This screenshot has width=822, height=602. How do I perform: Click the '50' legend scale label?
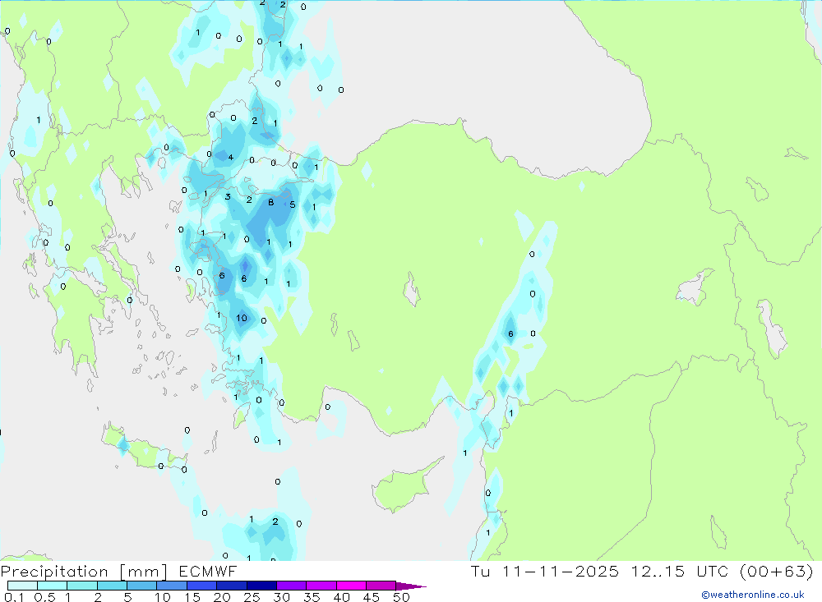click(x=401, y=597)
